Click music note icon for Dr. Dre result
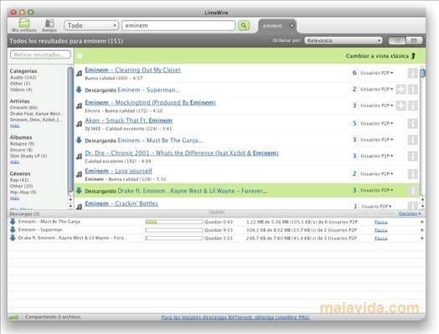The width and height of the screenshot is (439, 334). [80, 156]
